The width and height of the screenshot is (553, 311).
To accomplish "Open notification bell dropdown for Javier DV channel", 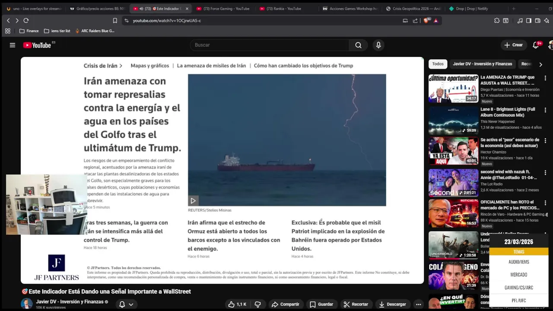I will pyautogui.click(x=126, y=304).
